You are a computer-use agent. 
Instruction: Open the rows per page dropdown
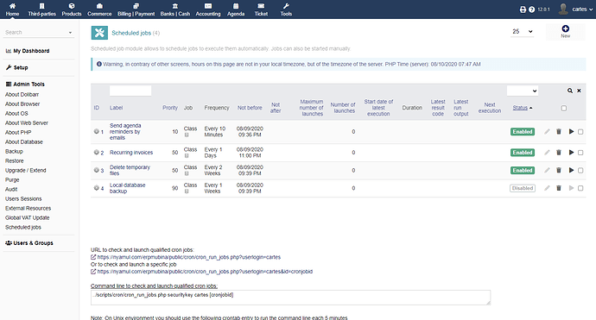click(x=523, y=32)
